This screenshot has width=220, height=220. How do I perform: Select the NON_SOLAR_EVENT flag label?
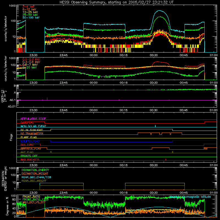(x=33, y=126)
